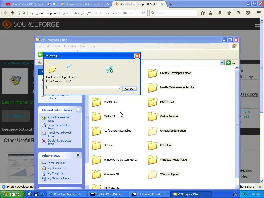This screenshot has height=198, width=264.
Task: Delete the selected items link
Action: (x=59, y=142)
